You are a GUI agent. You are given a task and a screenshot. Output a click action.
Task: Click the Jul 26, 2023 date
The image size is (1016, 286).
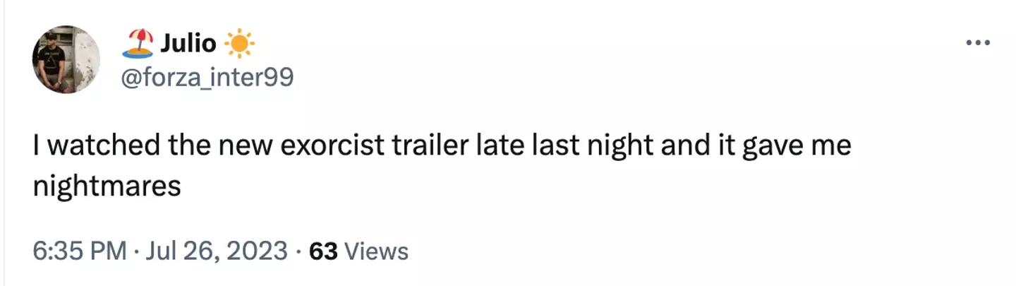tap(218, 251)
